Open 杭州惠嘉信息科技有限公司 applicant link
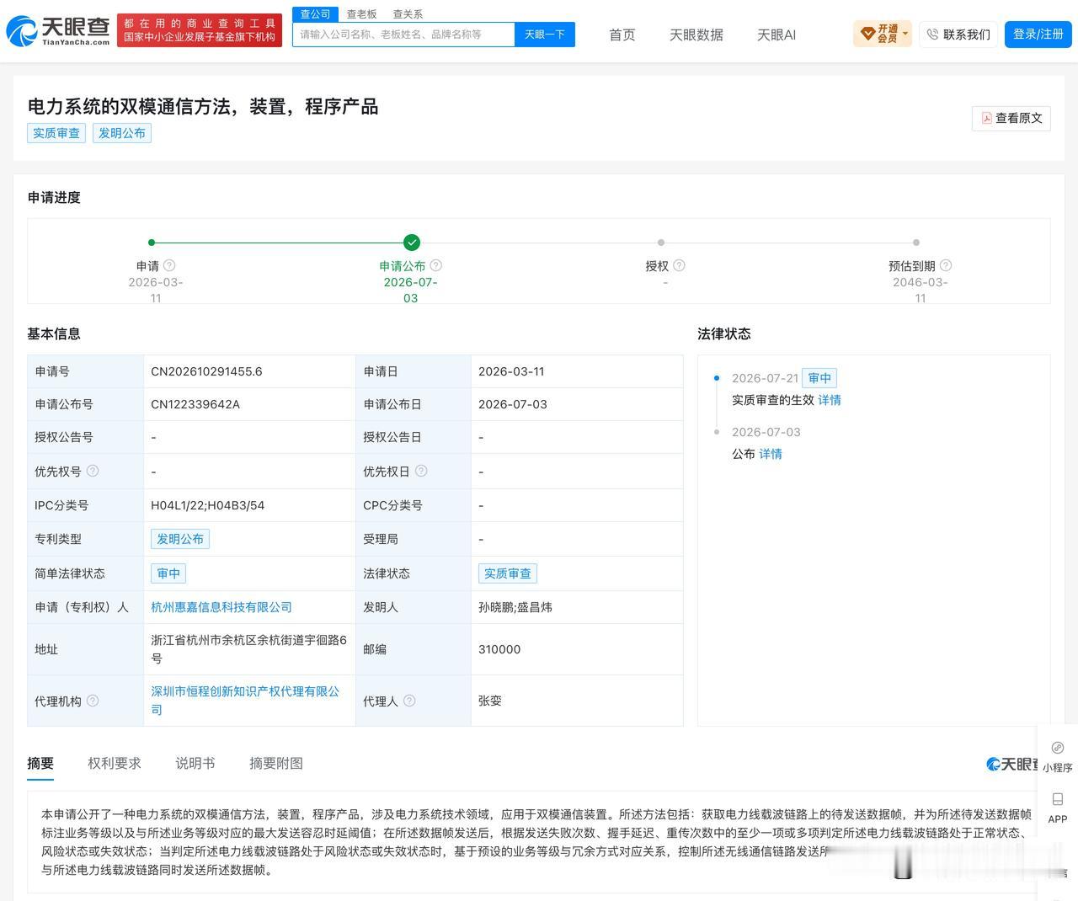1078x901 pixels. tap(221, 607)
